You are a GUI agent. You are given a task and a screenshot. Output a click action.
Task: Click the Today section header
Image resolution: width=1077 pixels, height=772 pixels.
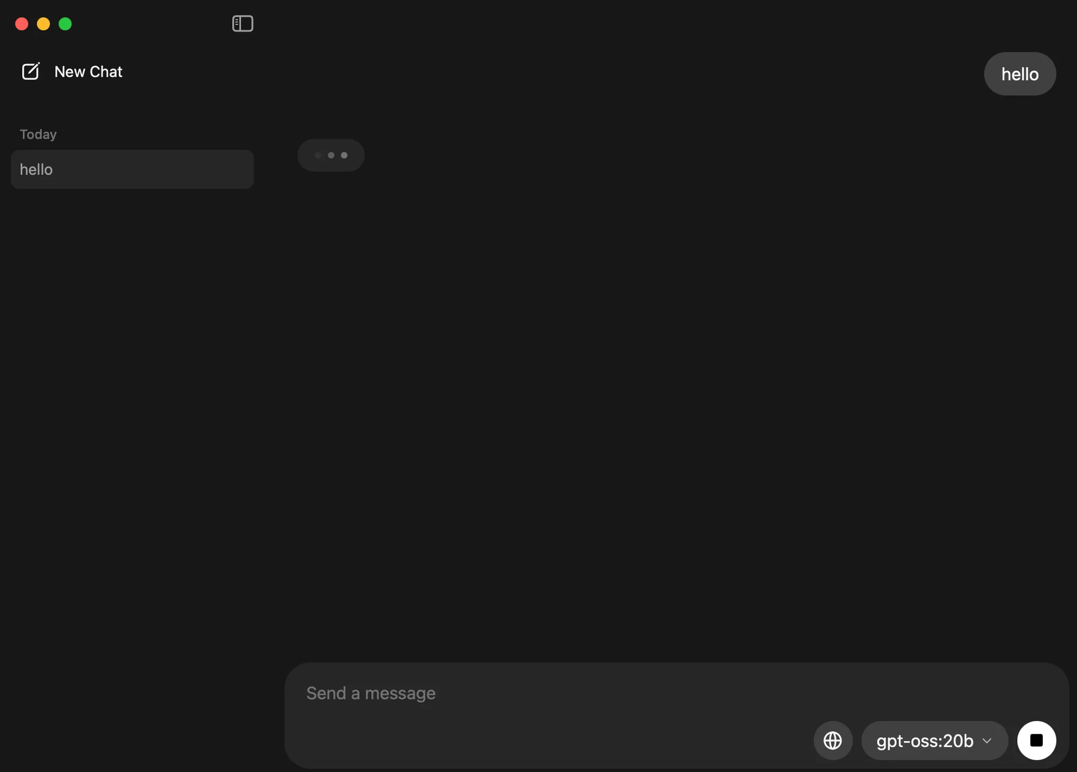tap(38, 134)
